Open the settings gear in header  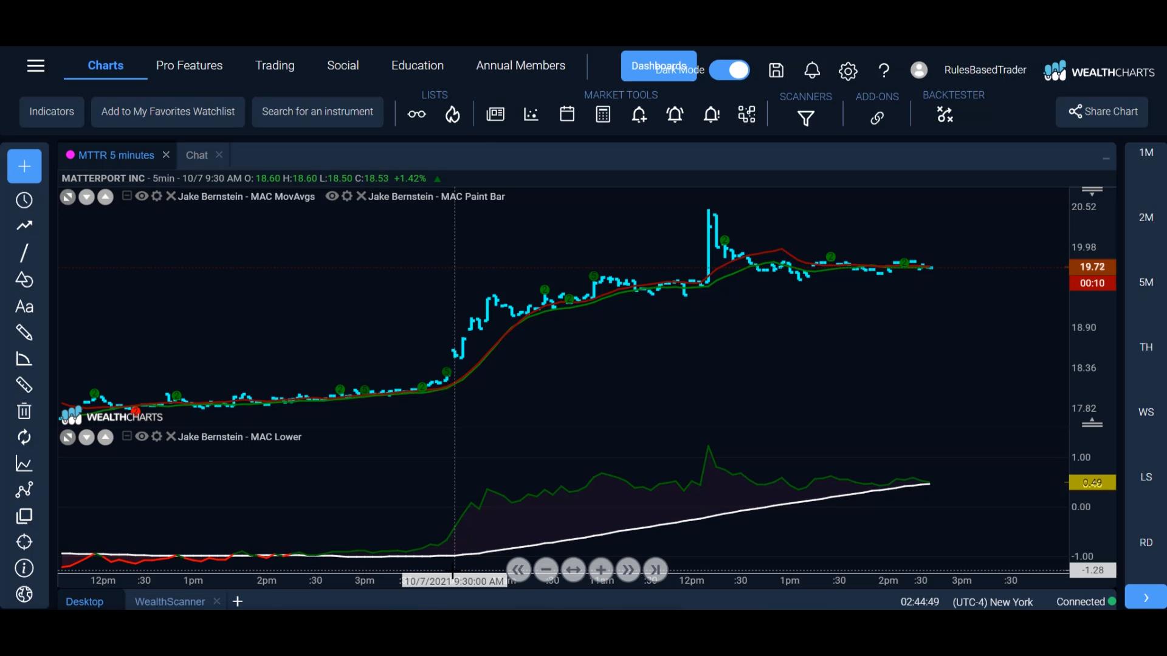click(848, 71)
